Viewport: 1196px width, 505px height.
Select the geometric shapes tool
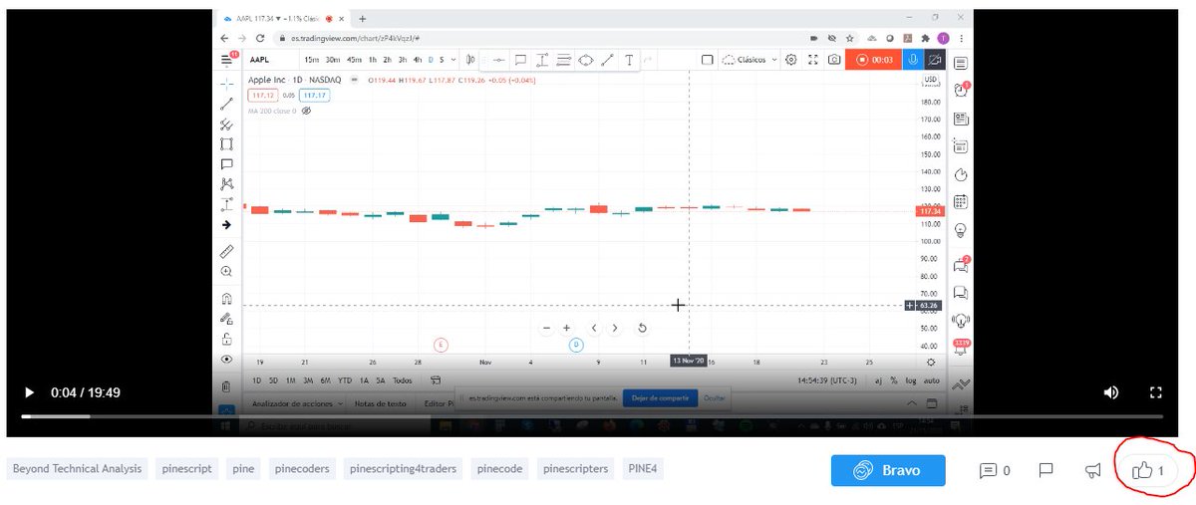tap(227, 143)
